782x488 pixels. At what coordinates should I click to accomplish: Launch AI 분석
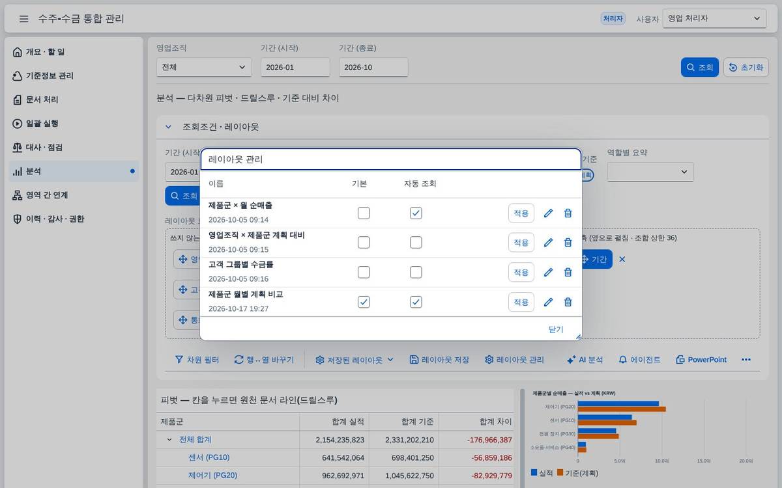pyautogui.click(x=585, y=359)
